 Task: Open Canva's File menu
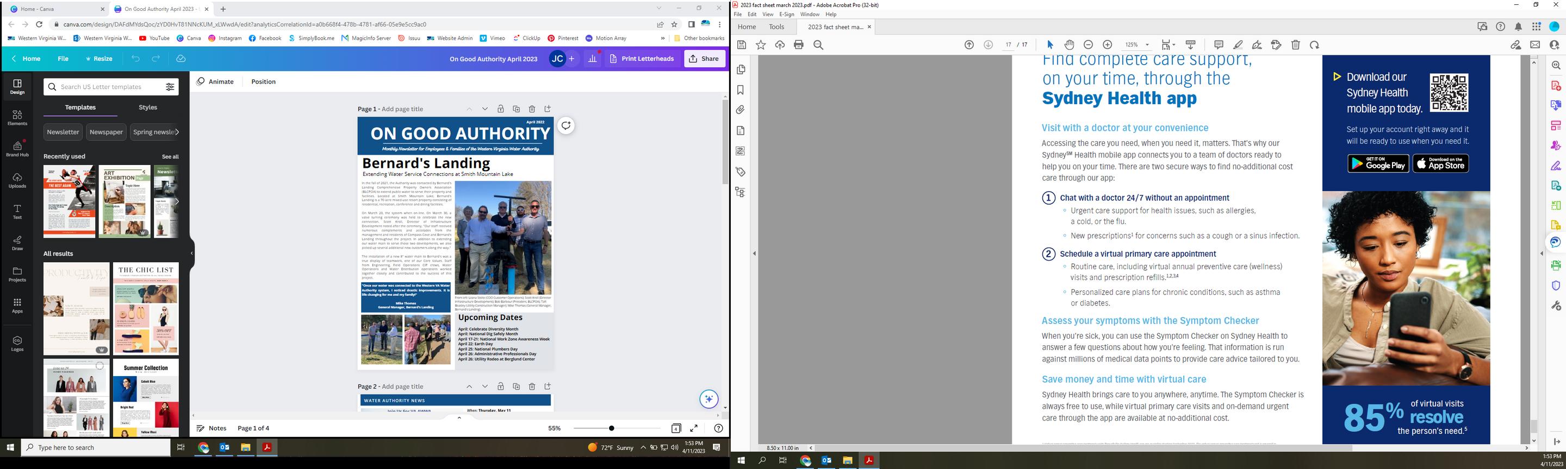(x=63, y=59)
